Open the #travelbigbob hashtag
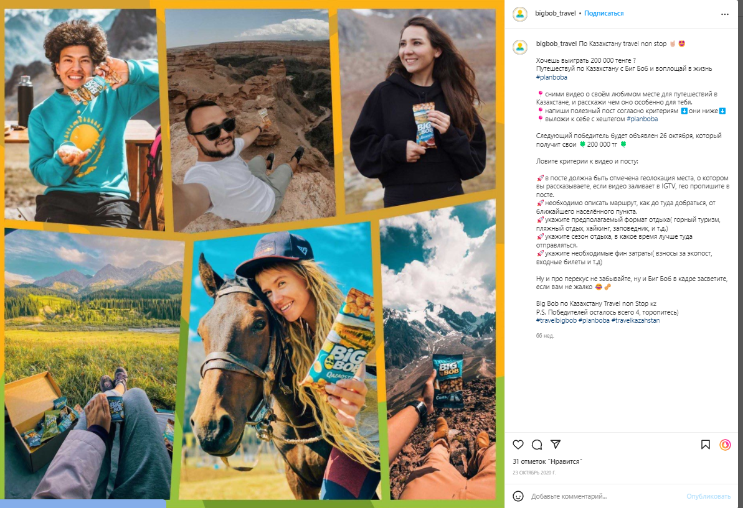 tap(556, 320)
